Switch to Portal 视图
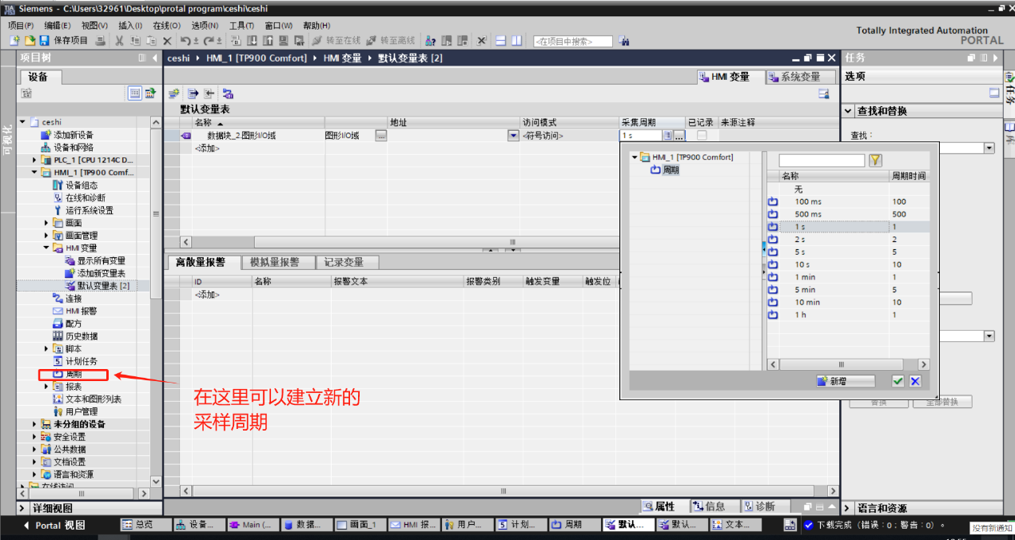Screen dimensions: 1015x540 (x=54, y=525)
